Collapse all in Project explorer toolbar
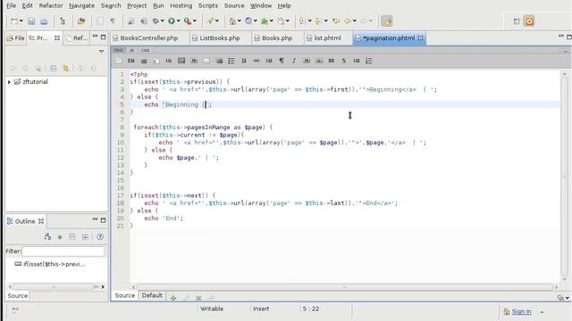Viewport: 572px width, 321px height. click(x=54, y=68)
